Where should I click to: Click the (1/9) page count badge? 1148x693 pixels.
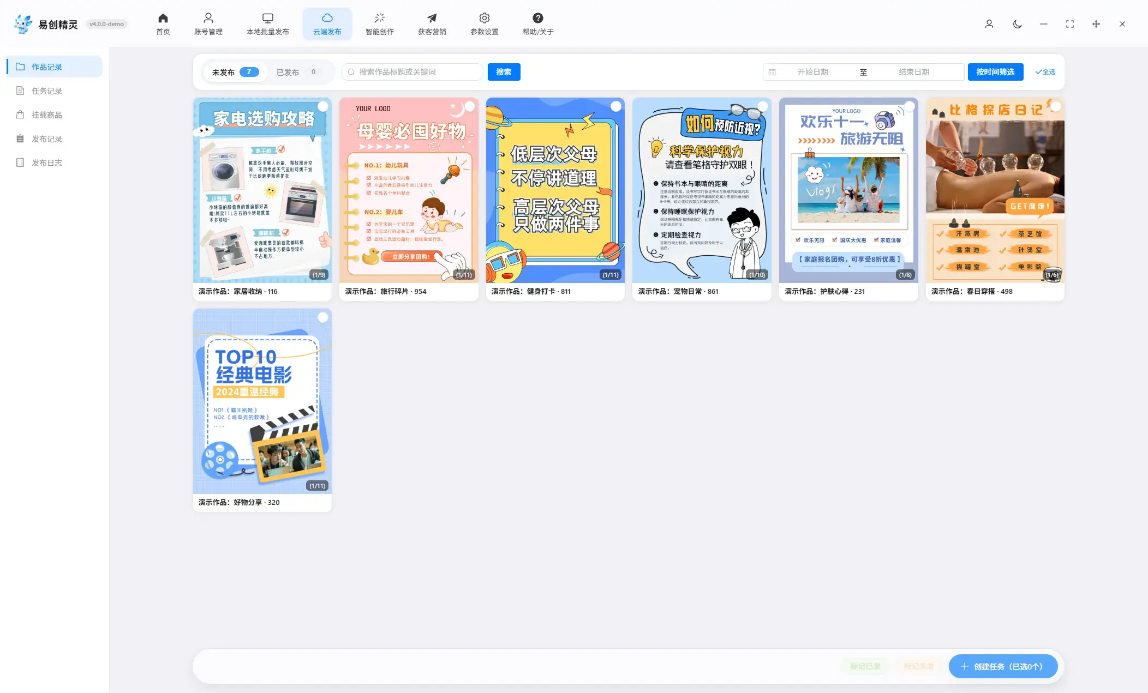click(319, 275)
